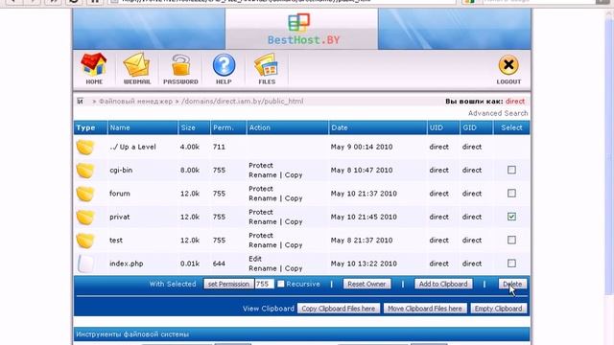Open the forum folder link

pos(119,194)
